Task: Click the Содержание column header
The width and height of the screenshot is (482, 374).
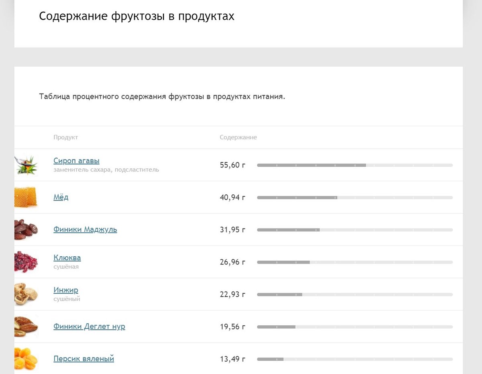Action: click(238, 137)
